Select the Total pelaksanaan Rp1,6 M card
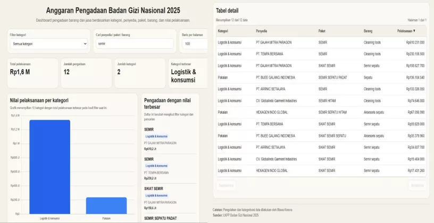 tap(32, 73)
